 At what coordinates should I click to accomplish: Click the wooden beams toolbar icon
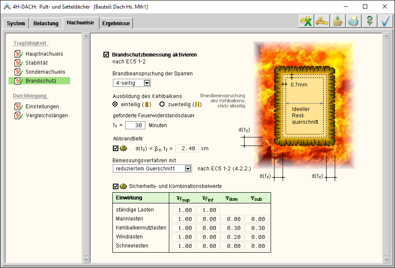322,21
